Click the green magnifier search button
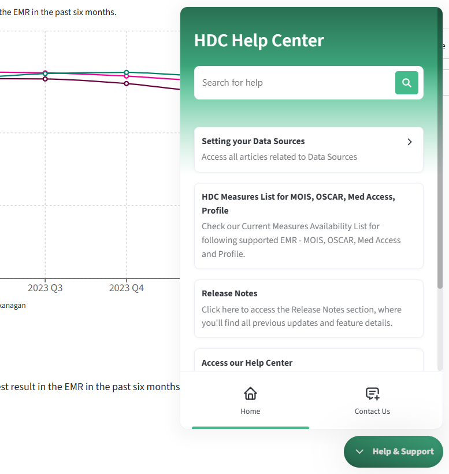Viewport: 449px width, 474px height. click(406, 83)
